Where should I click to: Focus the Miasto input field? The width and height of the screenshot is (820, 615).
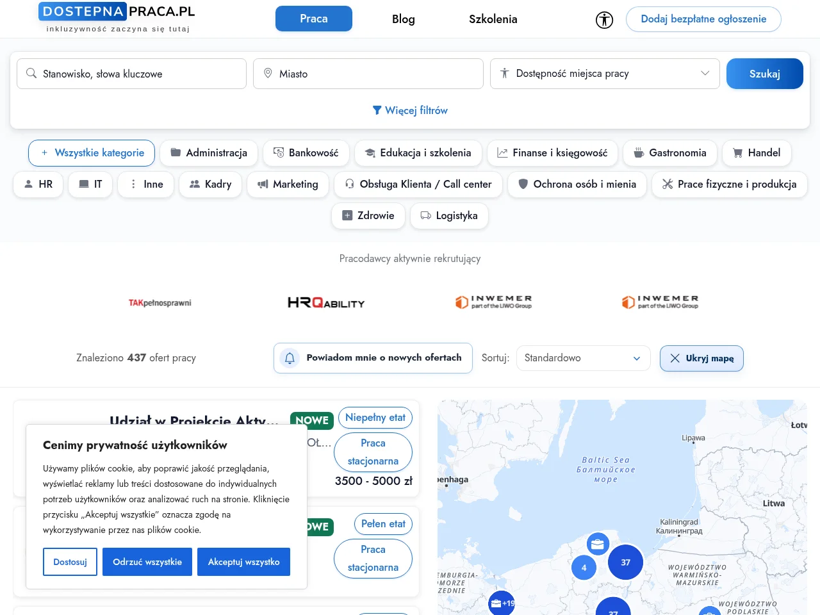[368, 74]
